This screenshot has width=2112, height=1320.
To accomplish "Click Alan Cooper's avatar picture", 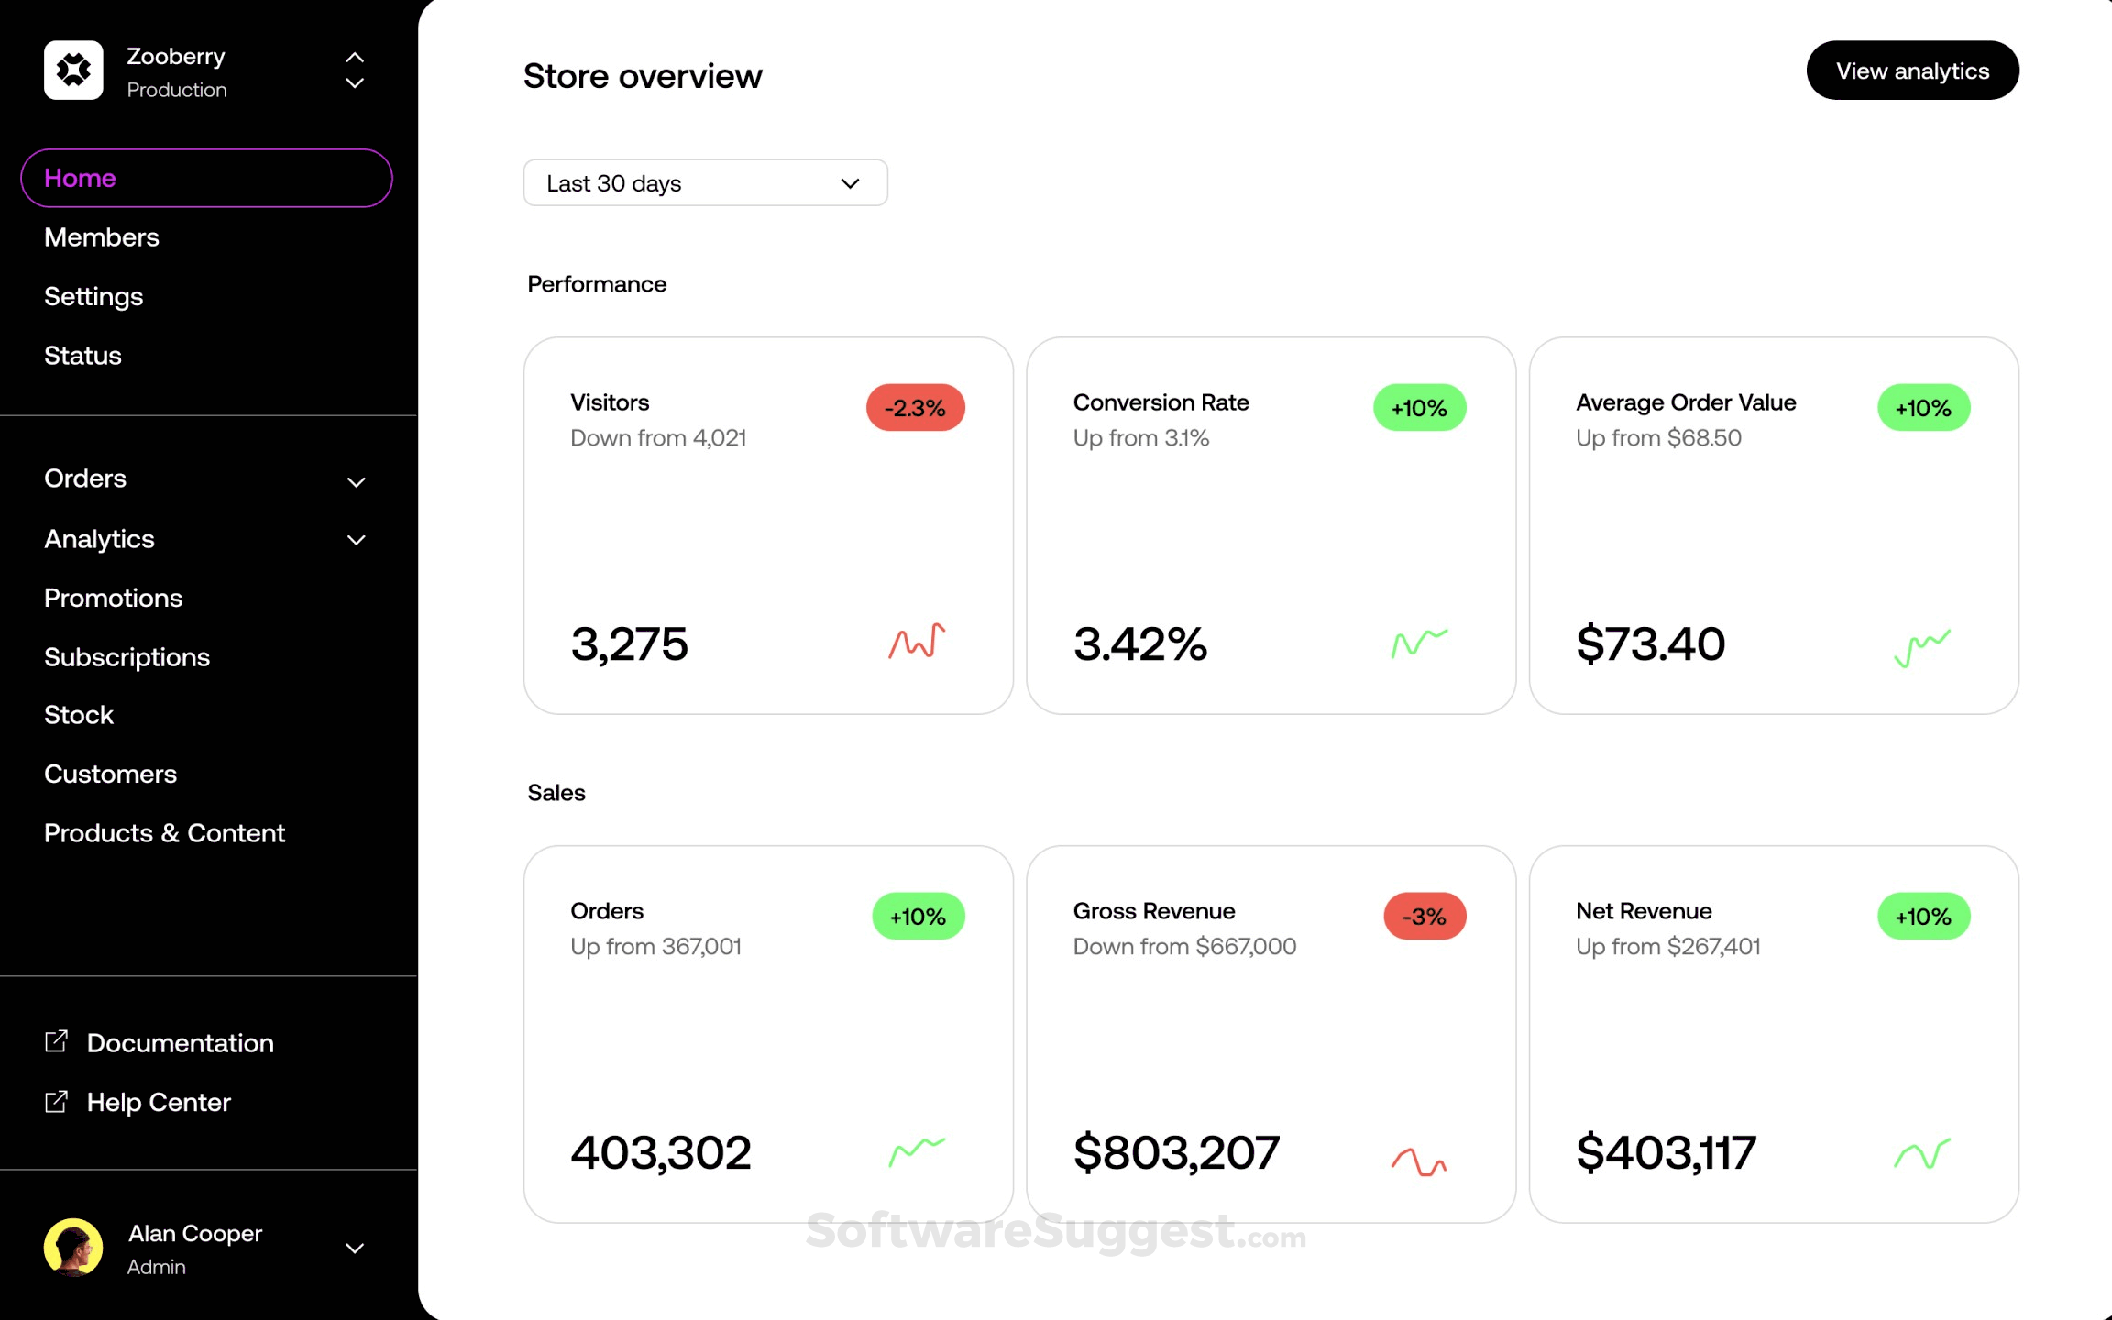I will click(x=73, y=1248).
